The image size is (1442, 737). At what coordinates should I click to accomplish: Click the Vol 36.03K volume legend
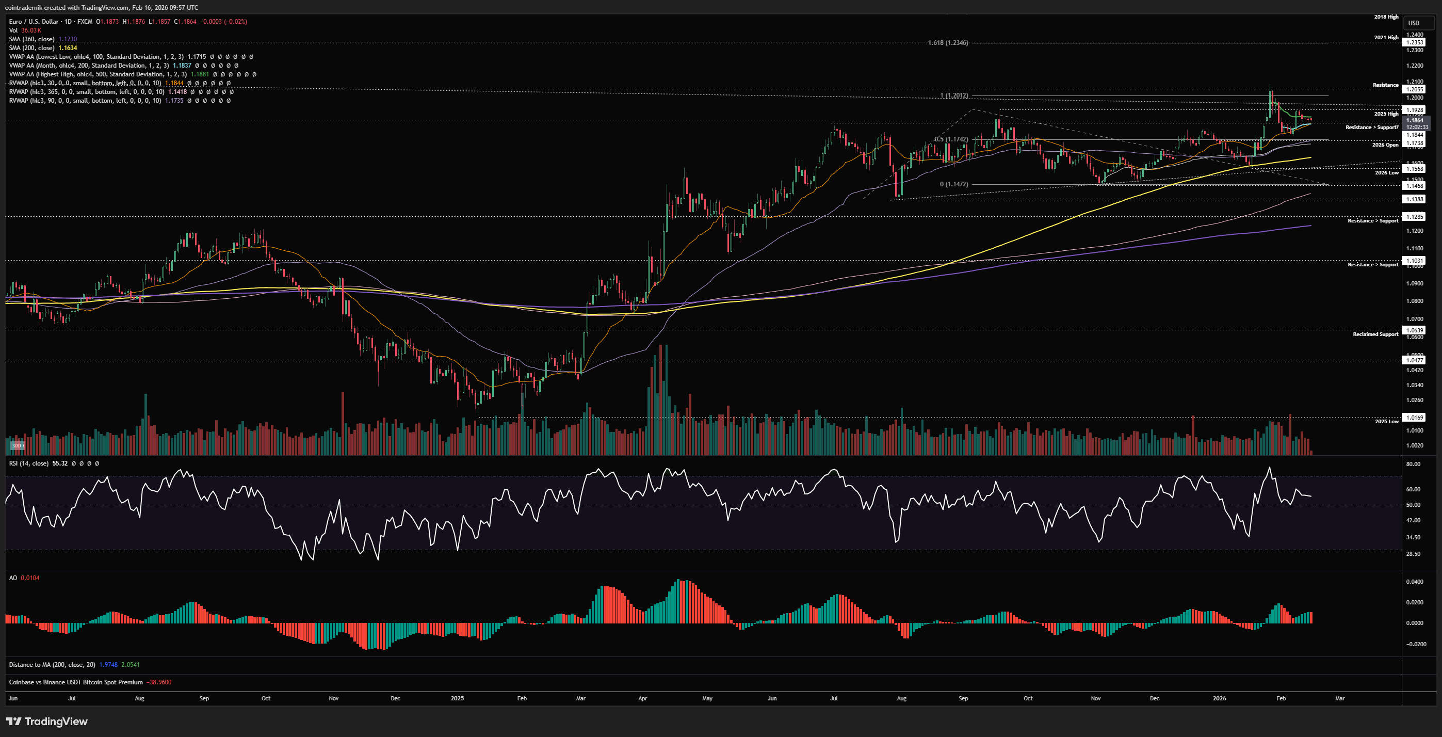point(25,30)
